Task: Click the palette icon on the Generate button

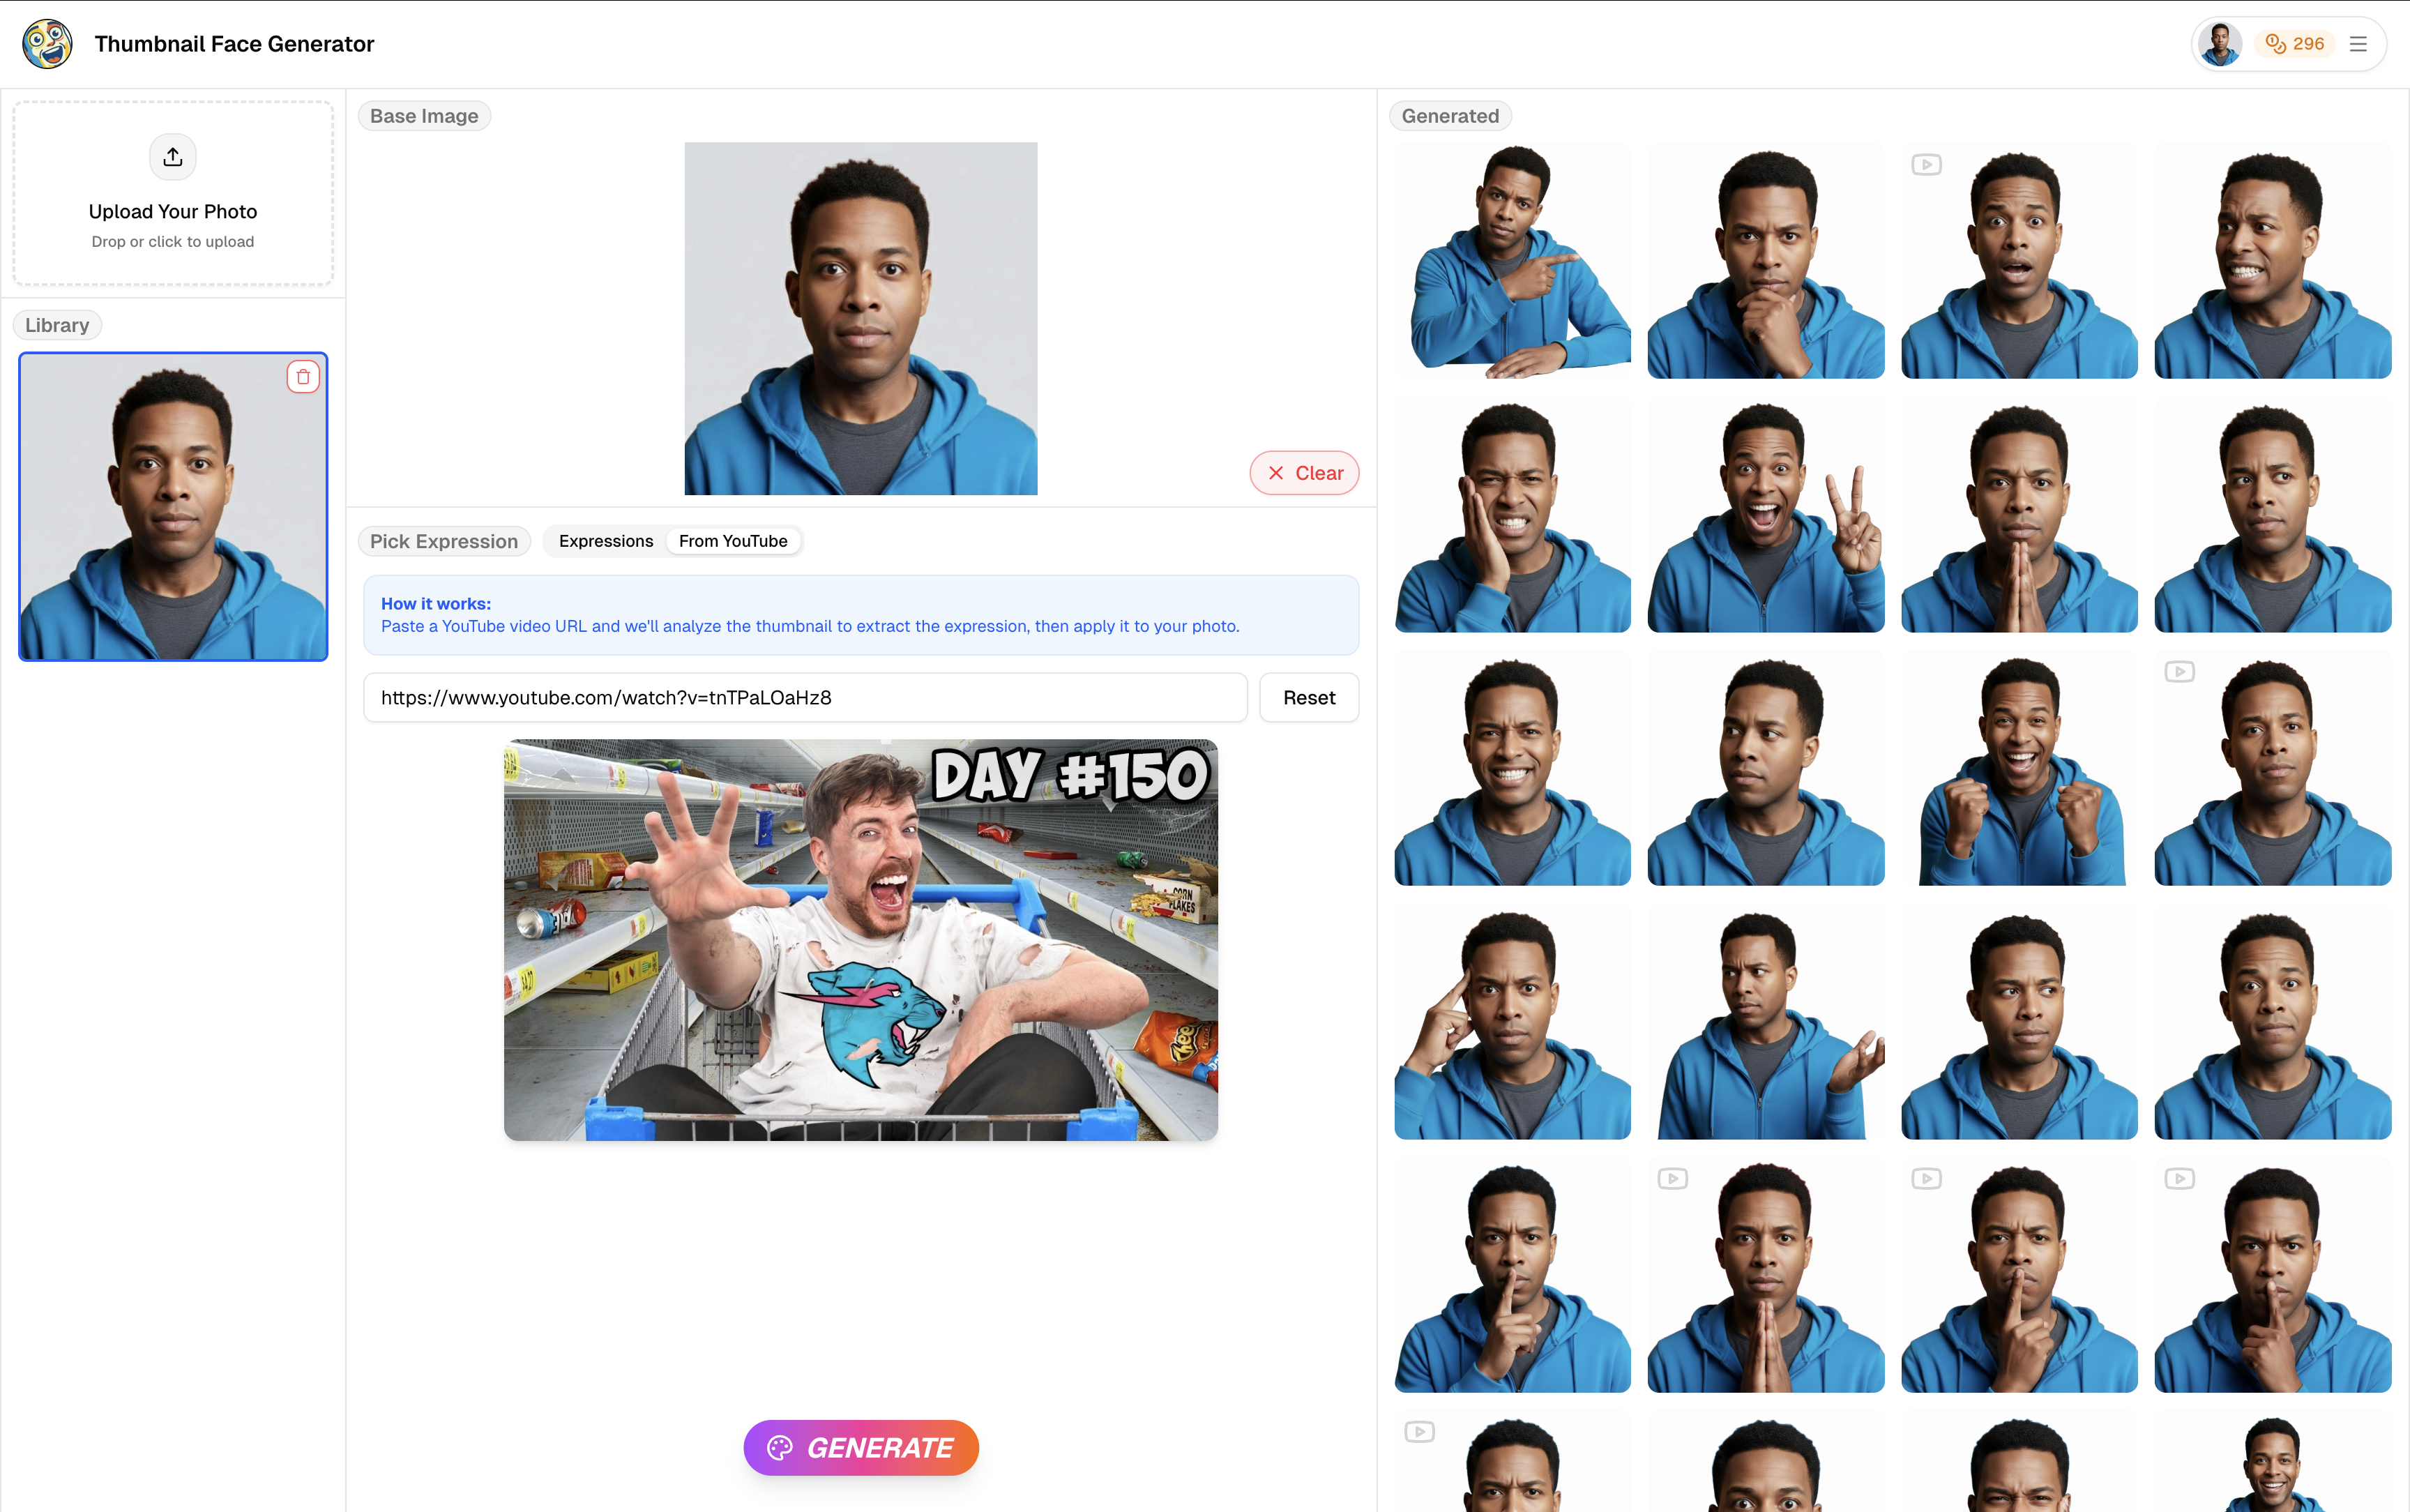Action: click(781, 1447)
